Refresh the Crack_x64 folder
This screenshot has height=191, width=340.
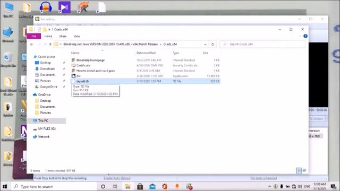(x=212, y=45)
